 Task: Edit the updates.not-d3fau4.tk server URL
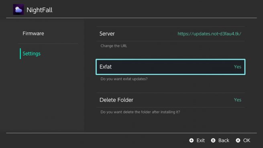pos(209,34)
